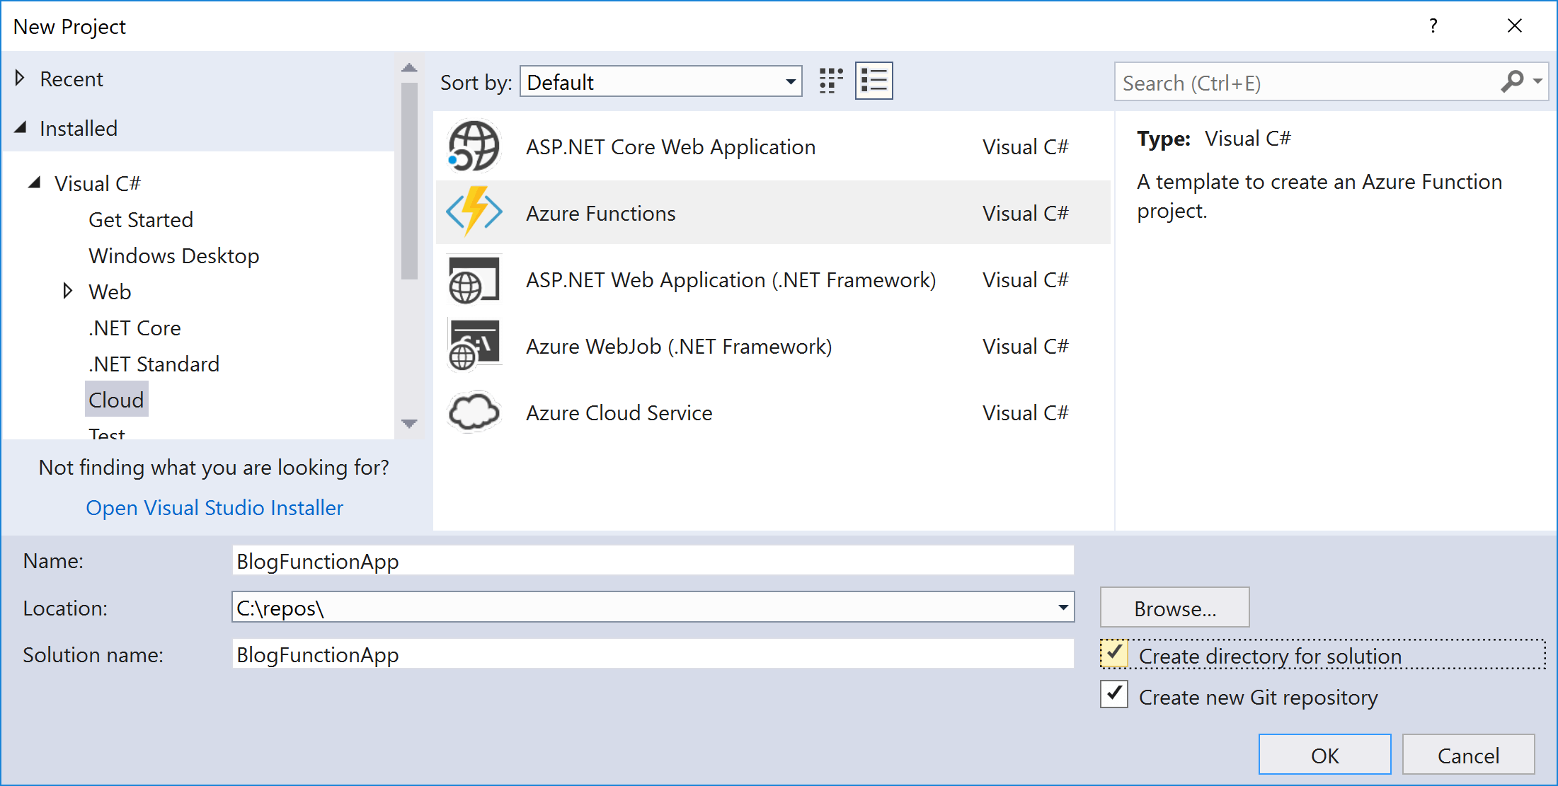
Task: Select the Web category label
Action: 110,291
